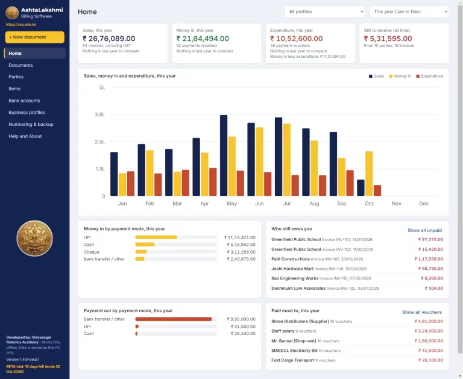The width and height of the screenshot is (463, 379).
Task: Click the scrollbar down arrow
Action: (461, 377)
